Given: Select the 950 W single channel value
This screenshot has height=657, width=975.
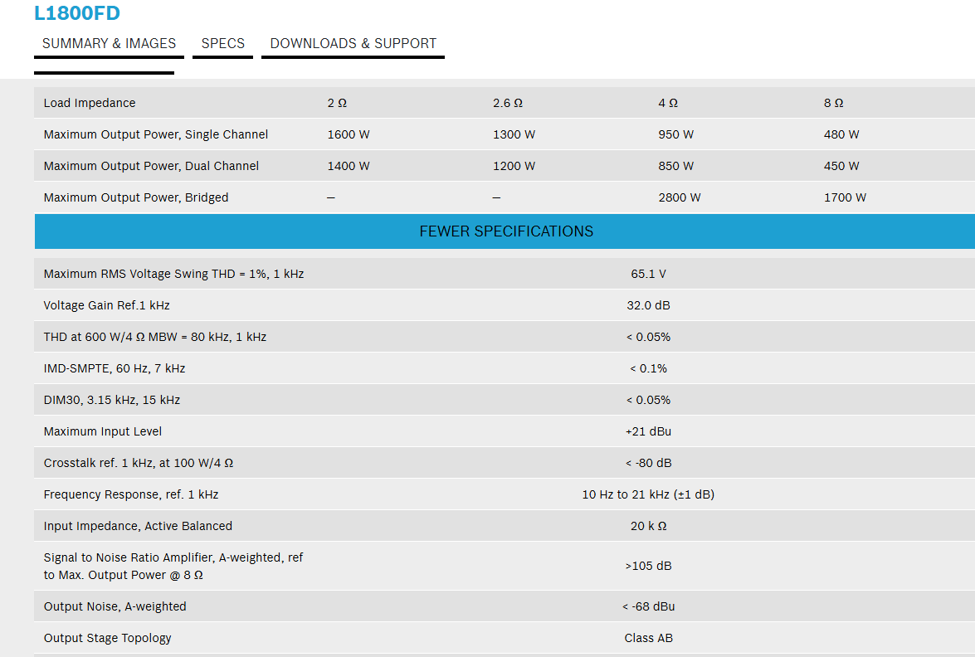Looking at the screenshot, I should 676,134.
